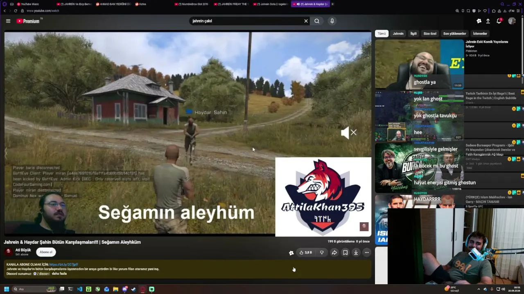Open the Atl Büyük channel avatar

coord(8,252)
